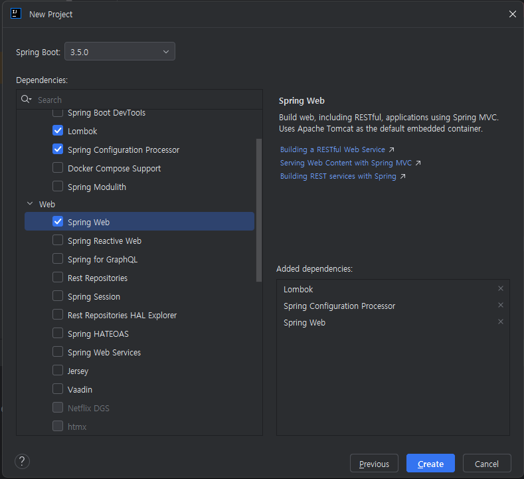This screenshot has width=524, height=479.
Task: Check the Vaadin checkbox
Action: [58, 389]
